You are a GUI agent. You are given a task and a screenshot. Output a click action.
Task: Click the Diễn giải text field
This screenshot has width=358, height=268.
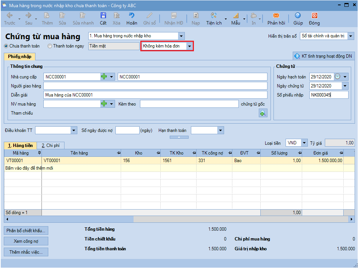coord(155,95)
